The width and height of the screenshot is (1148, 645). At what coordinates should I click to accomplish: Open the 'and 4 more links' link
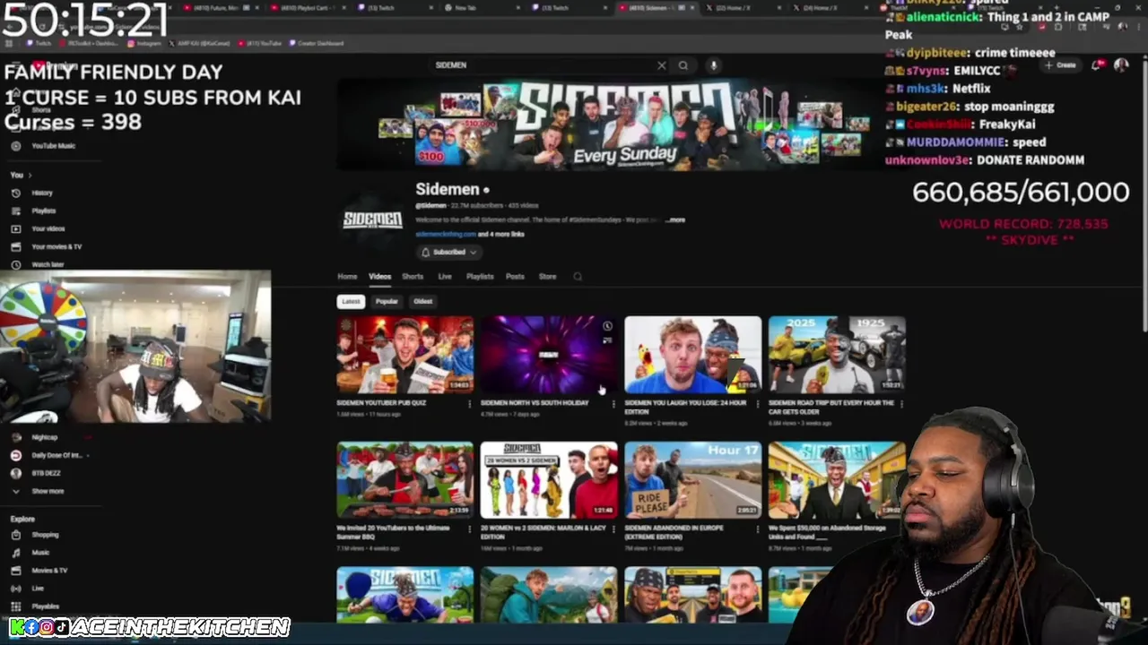tap(501, 235)
